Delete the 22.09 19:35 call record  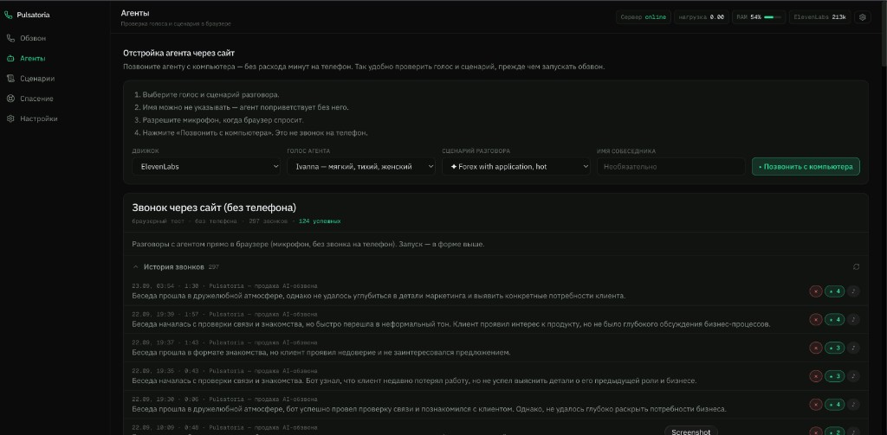coord(816,375)
